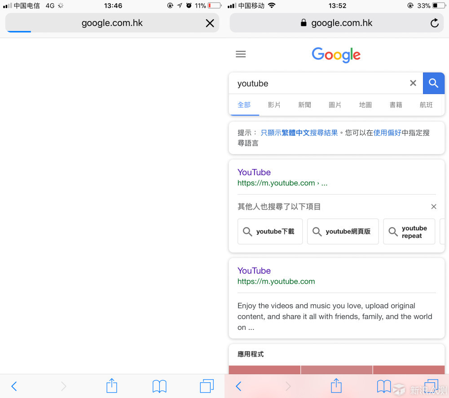
Task: Stop loading in left Safari address bar
Action: 210,23
